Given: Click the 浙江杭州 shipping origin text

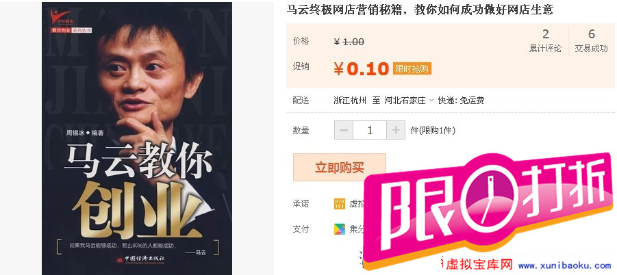Looking at the screenshot, I should (x=350, y=100).
